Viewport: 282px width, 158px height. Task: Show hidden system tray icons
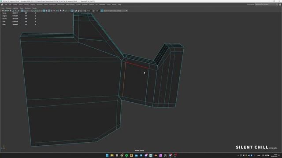click(x=238, y=155)
